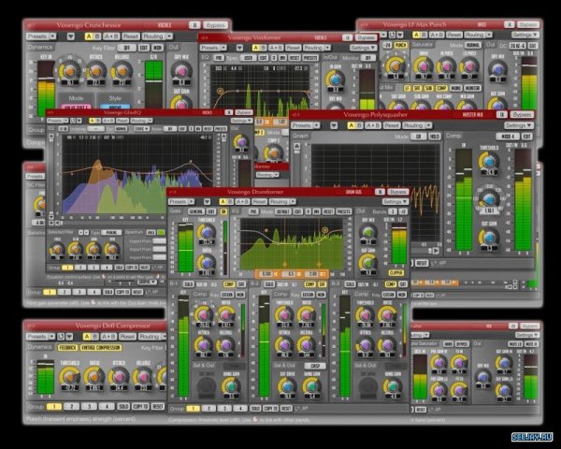561x449 pixels.
Task: Open Presets dropdown in Polysquasher window
Action: (305, 125)
